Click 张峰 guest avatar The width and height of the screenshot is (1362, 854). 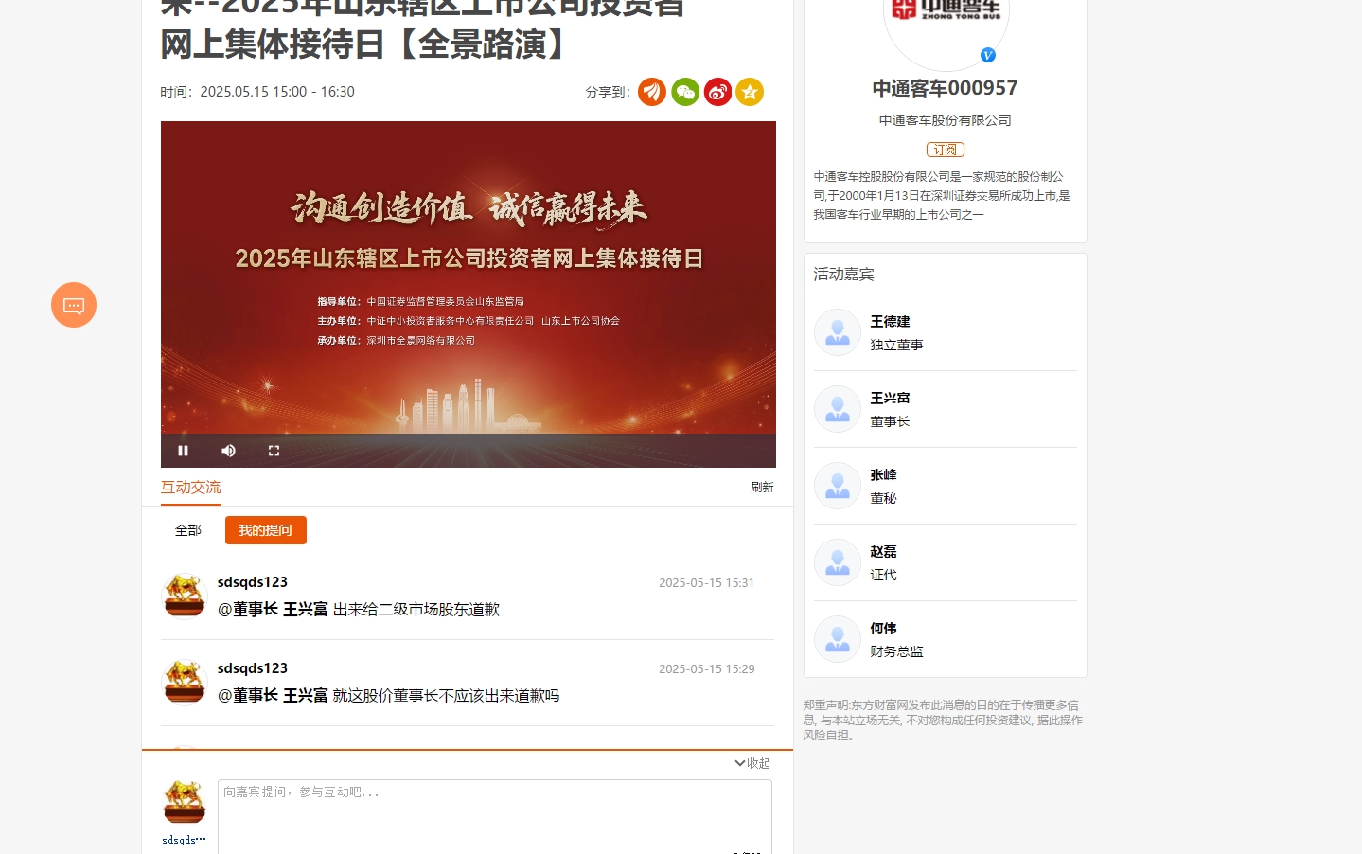click(838, 486)
